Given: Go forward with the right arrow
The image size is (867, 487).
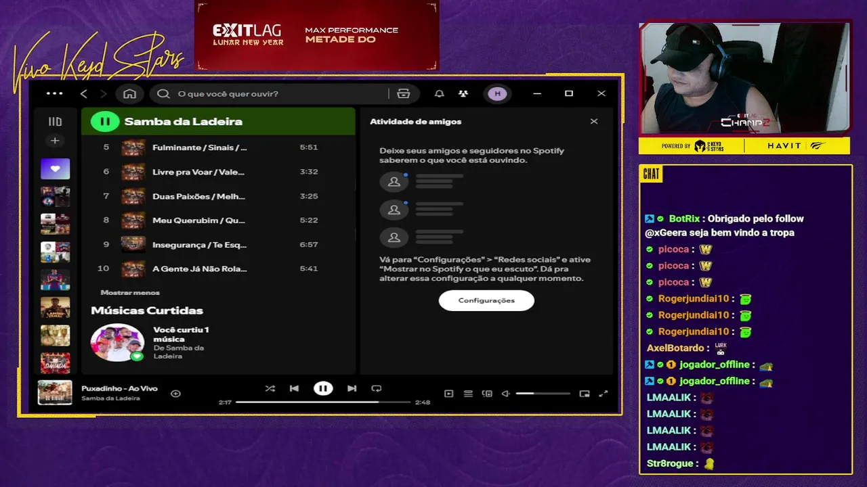Looking at the screenshot, I should (103, 93).
